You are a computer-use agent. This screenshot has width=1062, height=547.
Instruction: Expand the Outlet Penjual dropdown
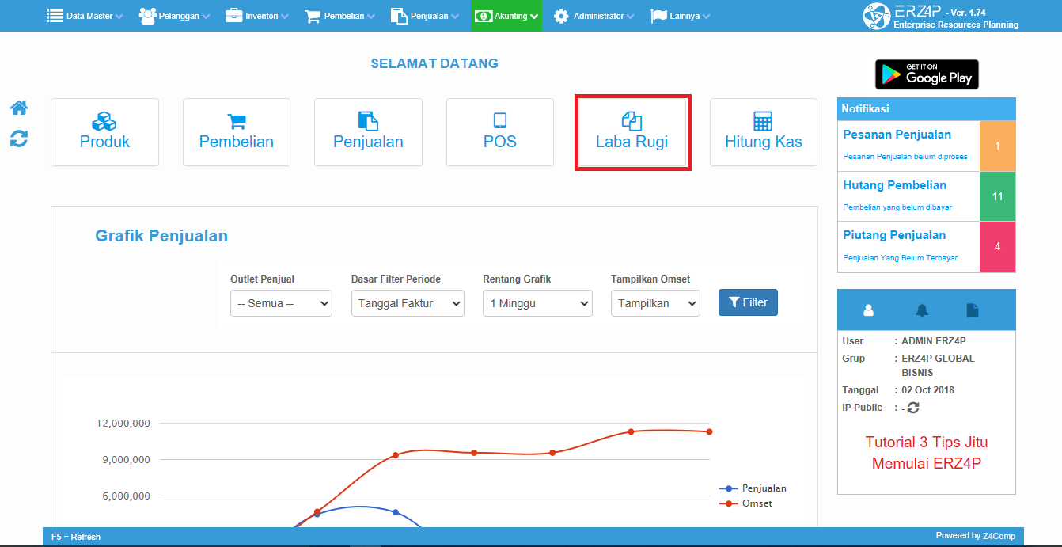(281, 303)
